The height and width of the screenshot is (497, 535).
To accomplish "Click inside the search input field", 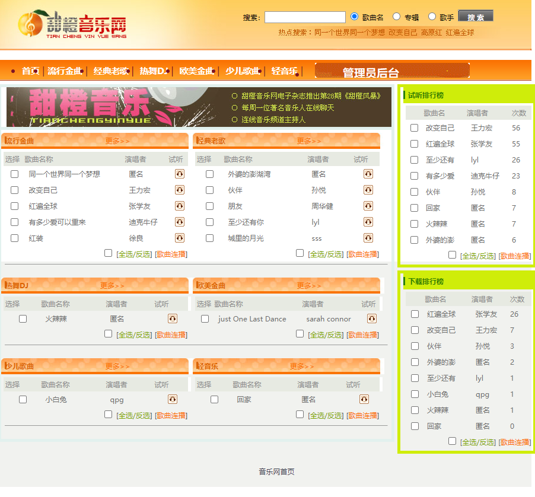I will click(304, 16).
